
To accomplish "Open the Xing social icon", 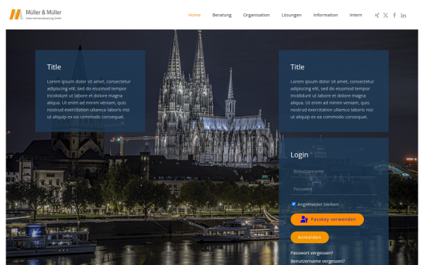I will tap(377, 15).
